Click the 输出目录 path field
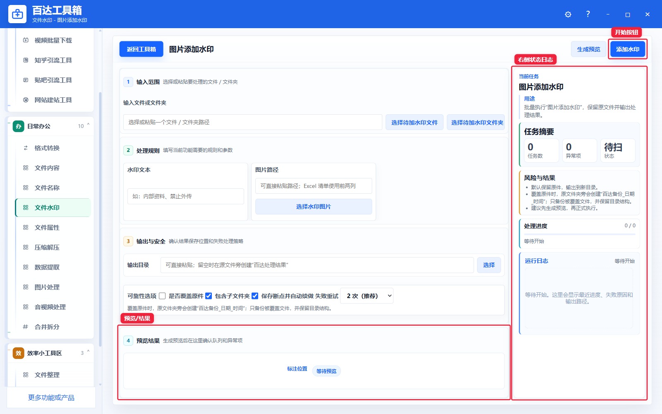 [x=317, y=265]
